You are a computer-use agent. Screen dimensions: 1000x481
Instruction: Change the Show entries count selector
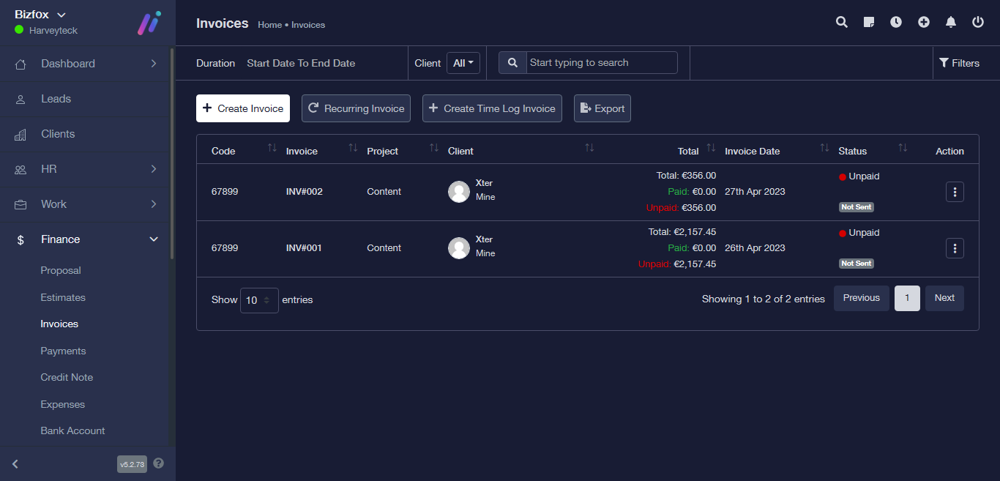coord(259,300)
